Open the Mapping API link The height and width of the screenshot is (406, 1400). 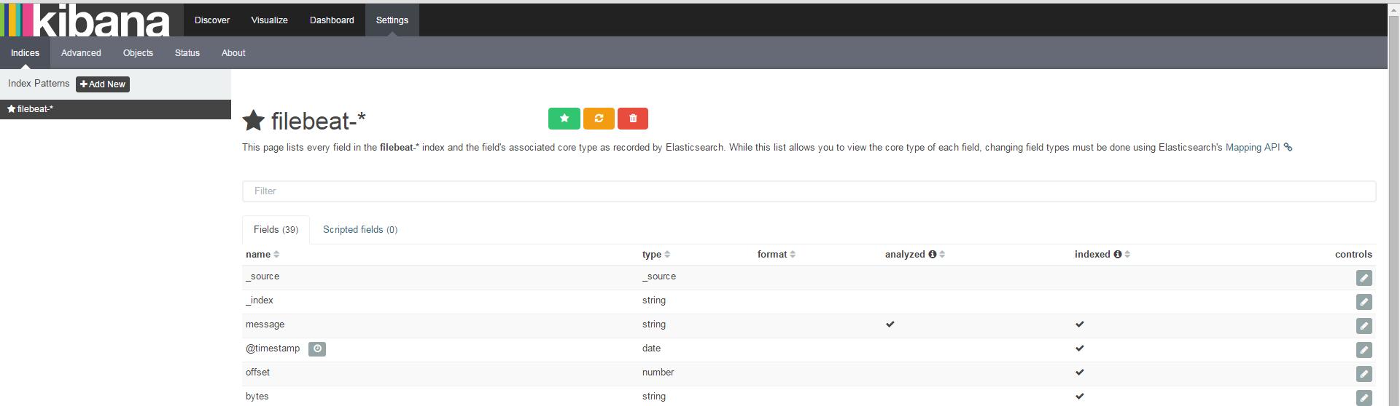[x=1252, y=147]
